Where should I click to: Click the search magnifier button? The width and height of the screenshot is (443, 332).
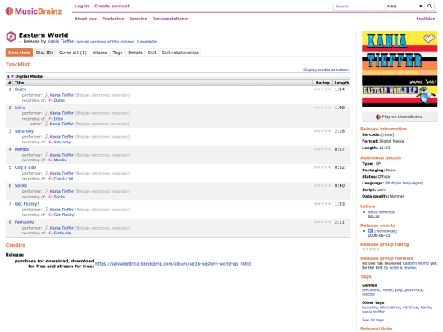429,7
